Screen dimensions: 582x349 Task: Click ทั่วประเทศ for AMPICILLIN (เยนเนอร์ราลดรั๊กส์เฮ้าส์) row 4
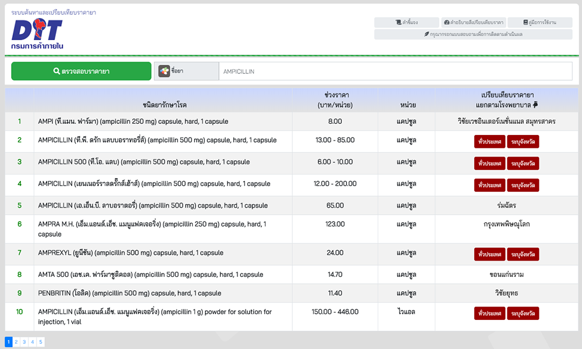(x=489, y=185)
